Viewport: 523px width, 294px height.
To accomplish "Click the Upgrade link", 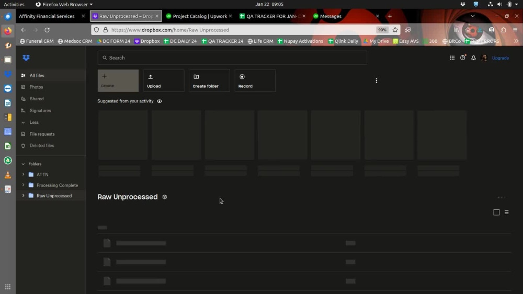I will (501, 58).
